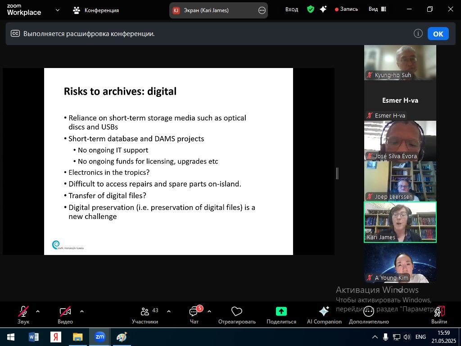The height and width of the screenshot is (346, 461).
Task: Open the clock showing 15:59
Action: (443, 337)
